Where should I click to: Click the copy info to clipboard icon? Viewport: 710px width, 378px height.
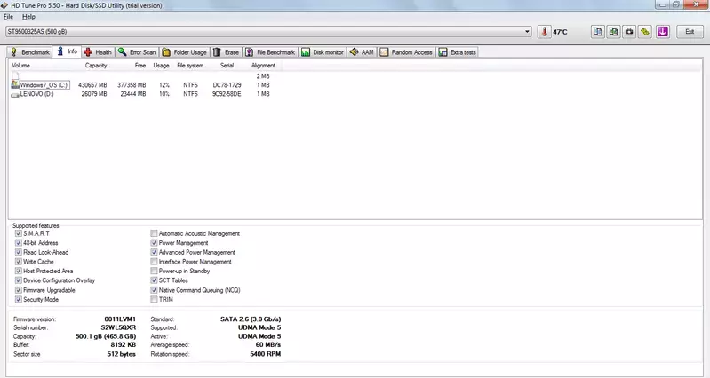click(x=598, y=32)
